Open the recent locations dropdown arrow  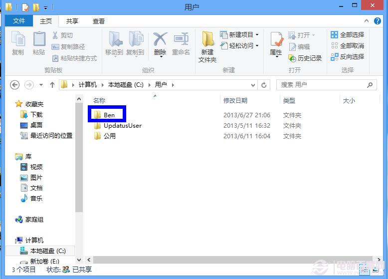(41, 85)
